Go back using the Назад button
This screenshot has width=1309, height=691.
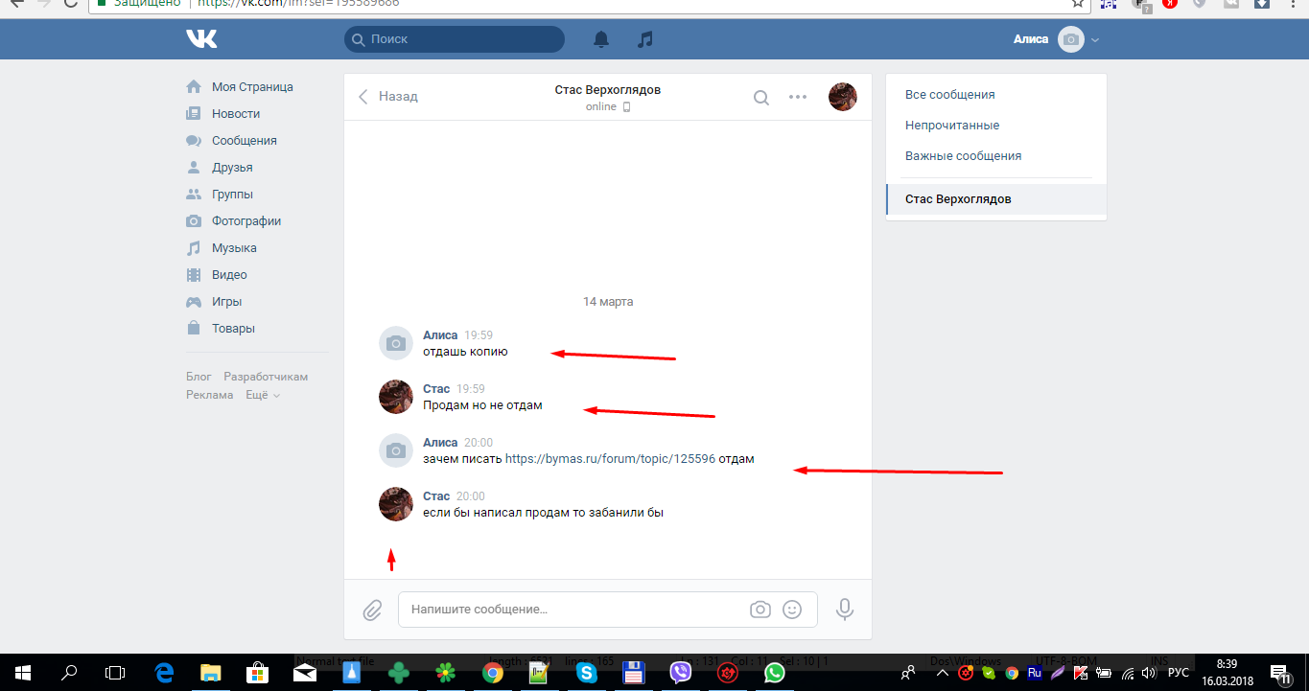pyautogui.click(x=388, y=97)
